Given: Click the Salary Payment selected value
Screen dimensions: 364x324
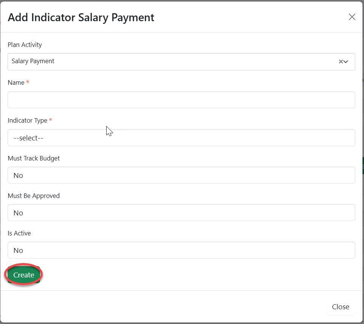Looking at the screenshot, I should pos(33,61).
